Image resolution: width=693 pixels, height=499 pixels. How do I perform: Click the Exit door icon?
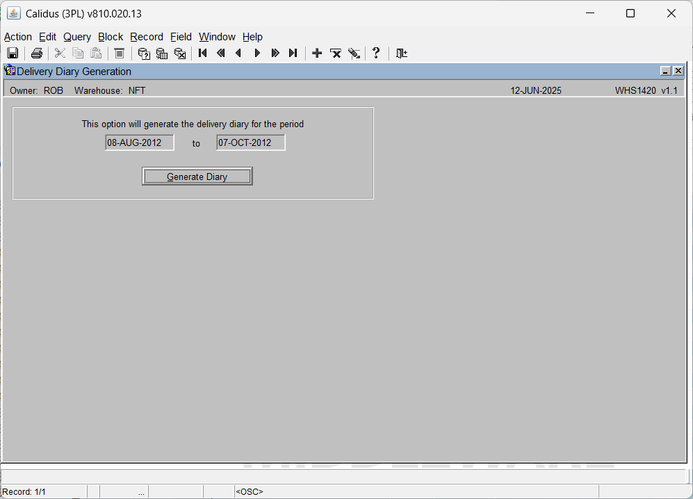(x=401, y=54)
